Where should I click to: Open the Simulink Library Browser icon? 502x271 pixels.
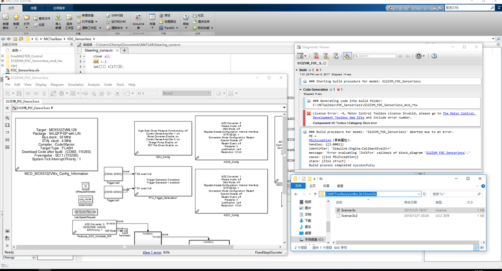53,93
